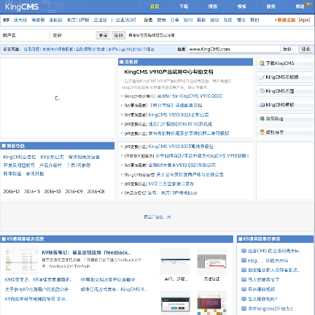
Task: Click the 登录 login button
Action: [x=103, y=35]
